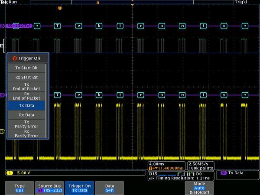The width and height of the screenshot is (260, 195).
Task: Choose Tx Start Bit trigger option
Action: click(26, 68)
